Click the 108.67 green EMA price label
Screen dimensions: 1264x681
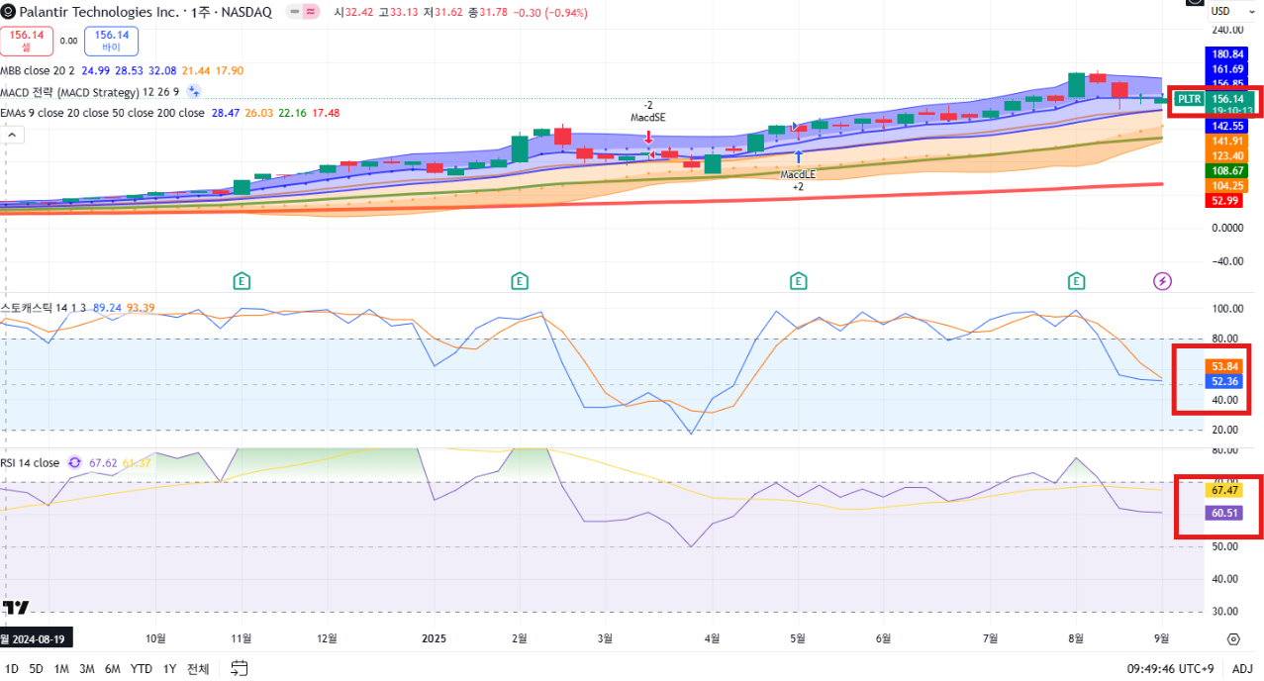pos(1227,171)
